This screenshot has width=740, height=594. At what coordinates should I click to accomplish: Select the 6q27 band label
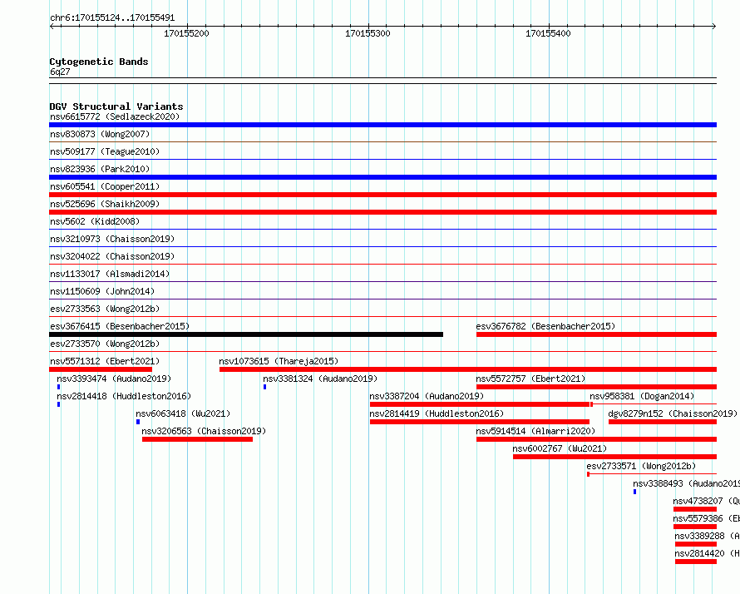60,72
